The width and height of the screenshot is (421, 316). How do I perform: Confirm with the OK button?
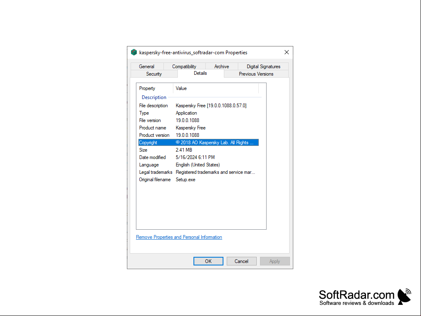click(208, 261)
